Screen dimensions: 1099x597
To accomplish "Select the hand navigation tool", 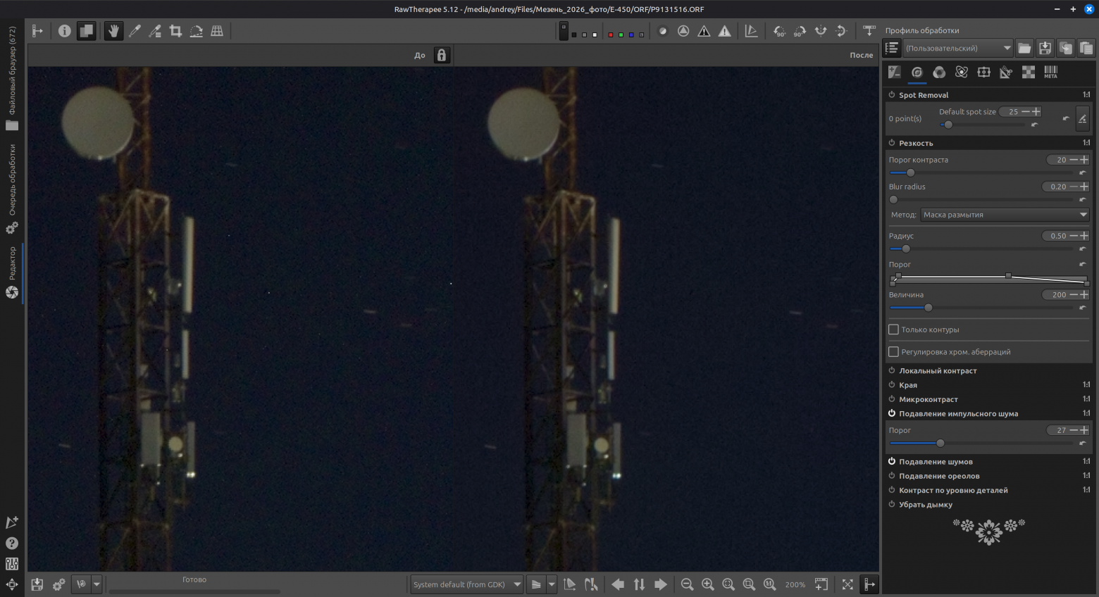I will (113, 31).
